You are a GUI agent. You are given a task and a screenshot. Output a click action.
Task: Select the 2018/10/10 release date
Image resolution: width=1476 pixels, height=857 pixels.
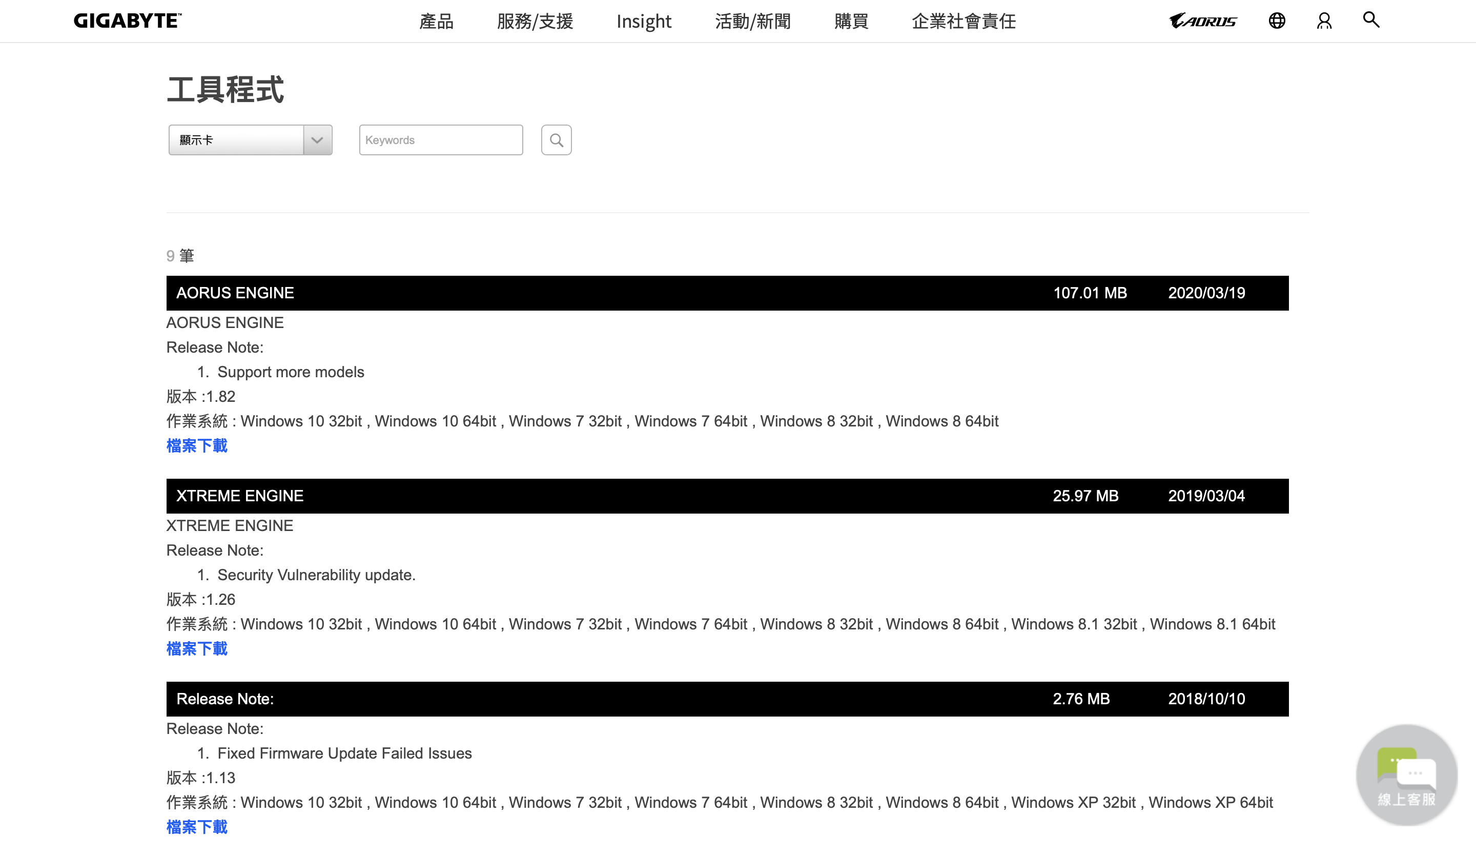tap(1206, 699)
